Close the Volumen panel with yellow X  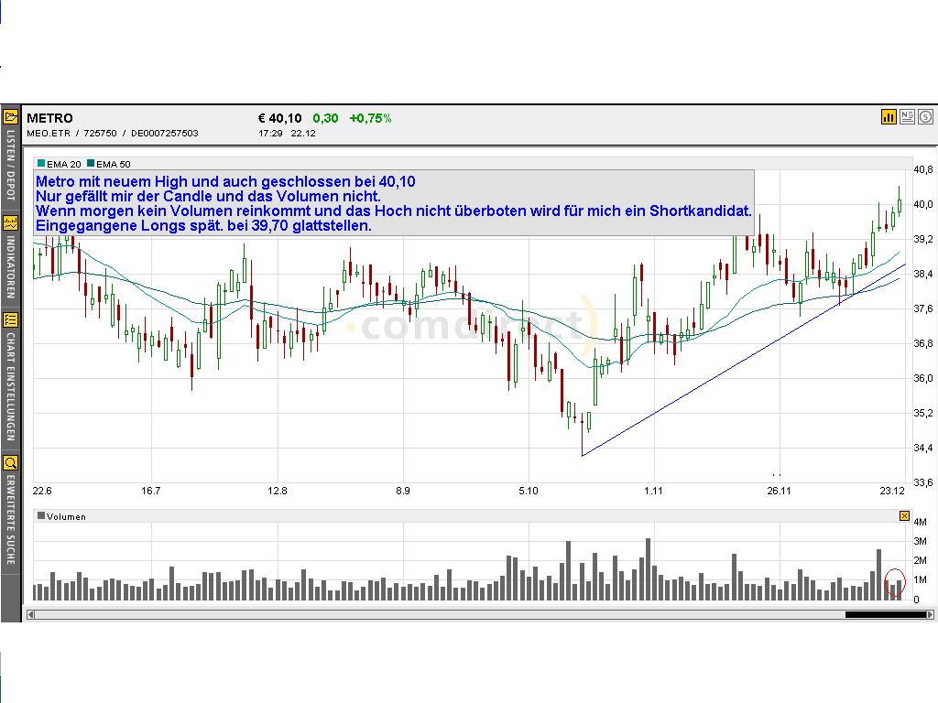[x=904, y=516]
